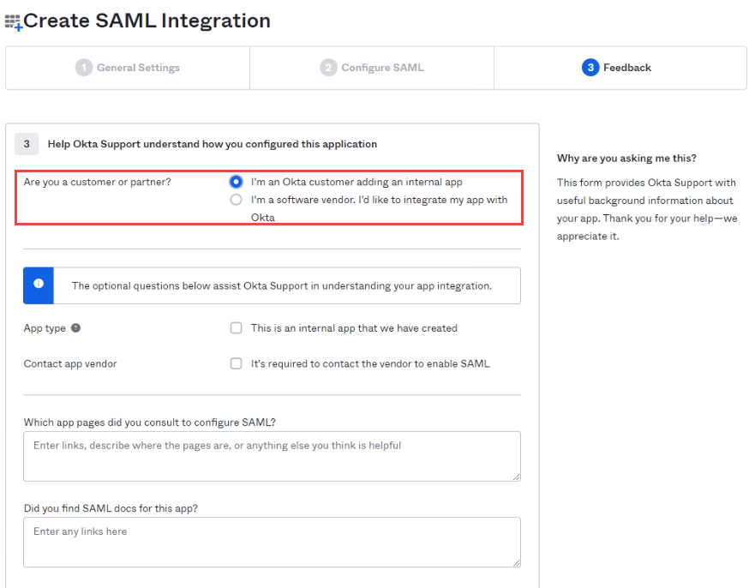Image resolution: width=755 pixels, height=588 pixels.
Task: Select "I'm an Okta customer" radio option
Action: [236, 182]
